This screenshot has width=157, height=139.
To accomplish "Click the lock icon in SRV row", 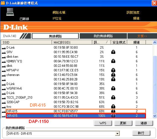I will (x=113, y=52).
